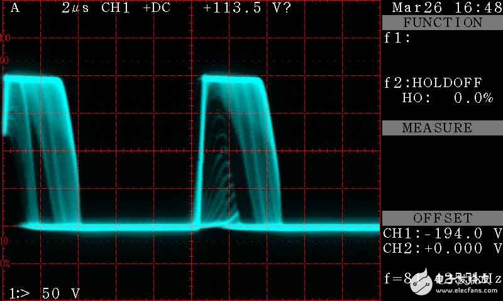Click the Mar26 16:48 date readout
The height and width of the screenshot is (301, 503).
pos(447,8)
